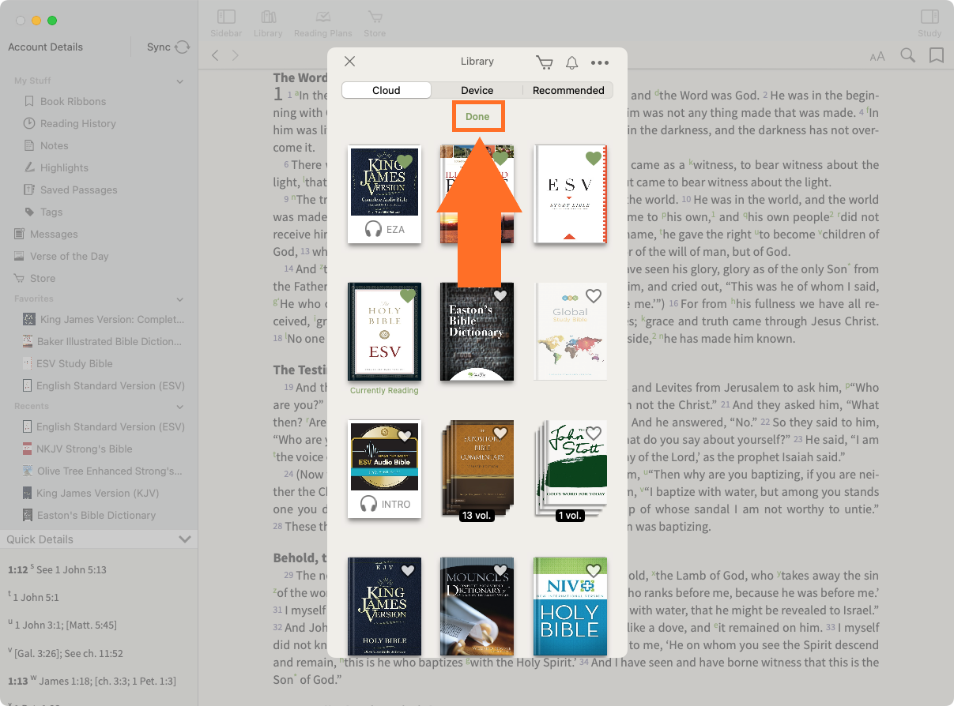Open Olive Tree Enhanced Strong's recent
This screenshot has height=706, width=954.
(102, 471)
